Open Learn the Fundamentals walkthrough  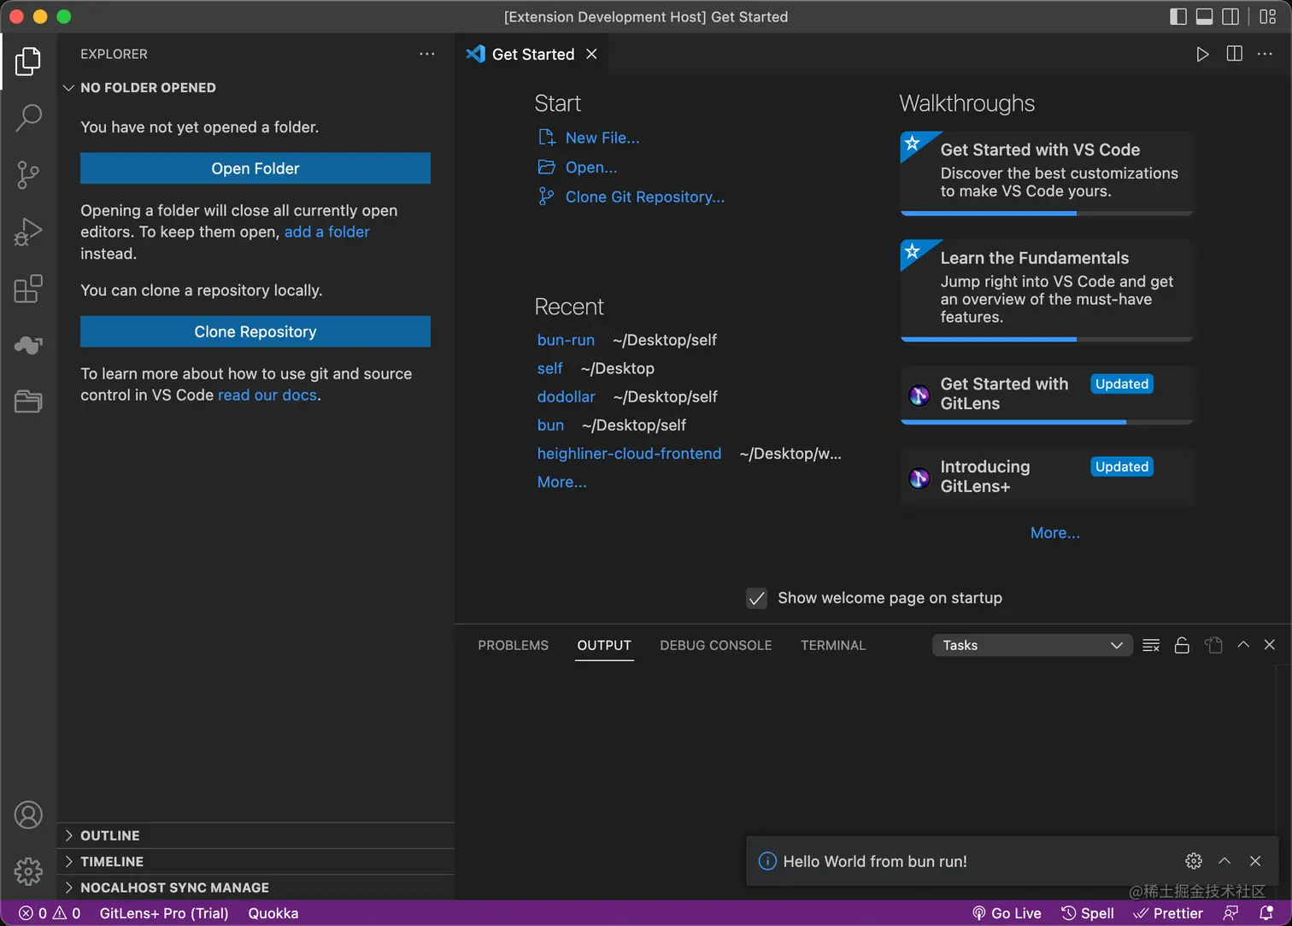(1047, 290)
